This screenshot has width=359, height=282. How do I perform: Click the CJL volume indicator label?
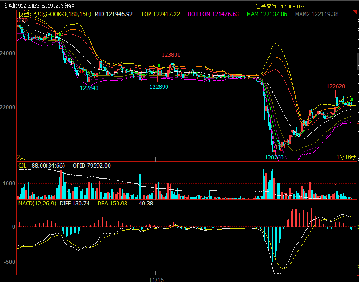point(22,166)
